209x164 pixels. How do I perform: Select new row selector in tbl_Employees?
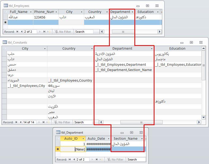(5, 22)
